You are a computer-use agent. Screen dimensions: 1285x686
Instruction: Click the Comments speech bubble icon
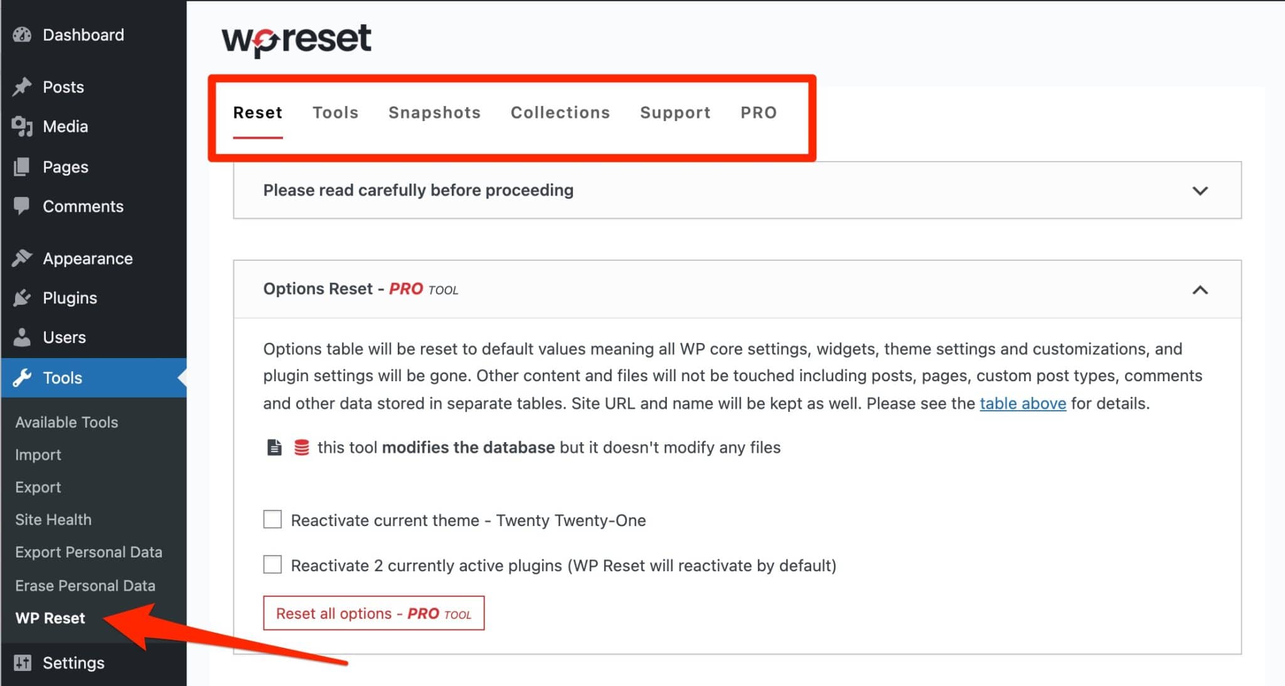click(22, 206)
